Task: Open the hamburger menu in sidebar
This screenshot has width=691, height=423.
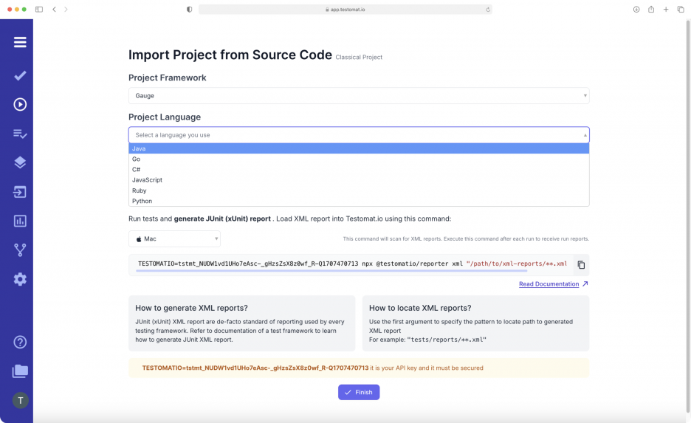Action: (20, 42)
